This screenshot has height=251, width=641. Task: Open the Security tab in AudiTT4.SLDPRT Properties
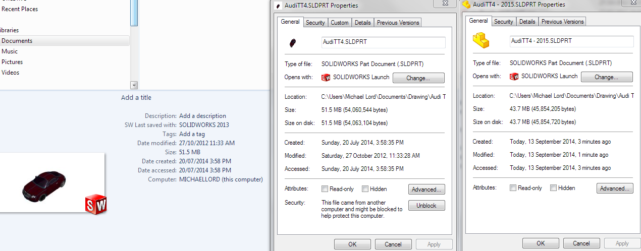(x=315, y=23)
